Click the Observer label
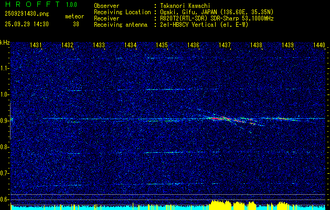Screen dimensions: 330x210 tap(107, 6)
